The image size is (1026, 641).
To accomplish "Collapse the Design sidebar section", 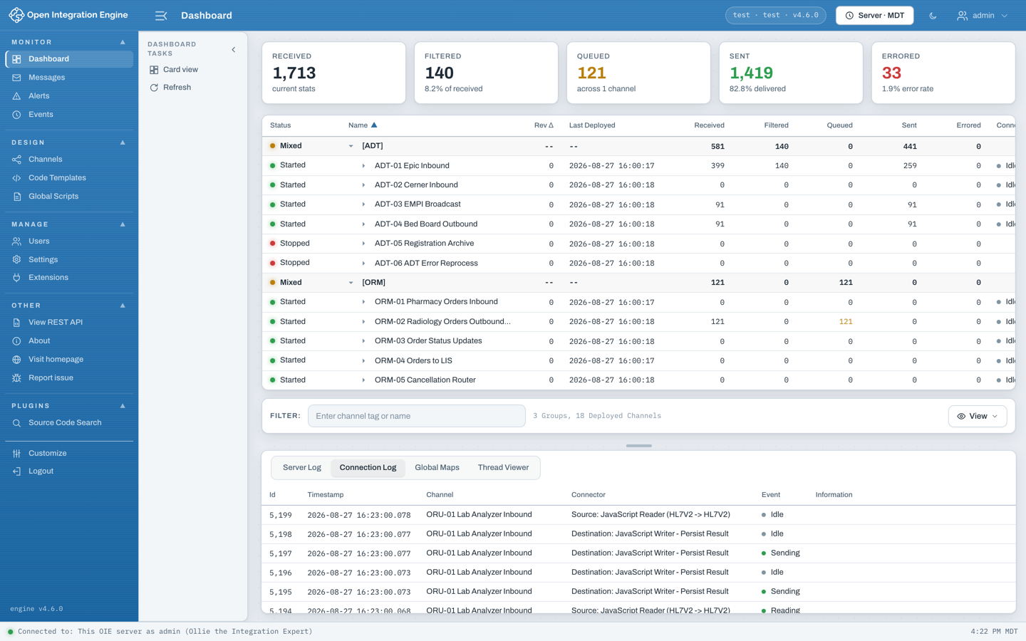I will tap(123, 142).
